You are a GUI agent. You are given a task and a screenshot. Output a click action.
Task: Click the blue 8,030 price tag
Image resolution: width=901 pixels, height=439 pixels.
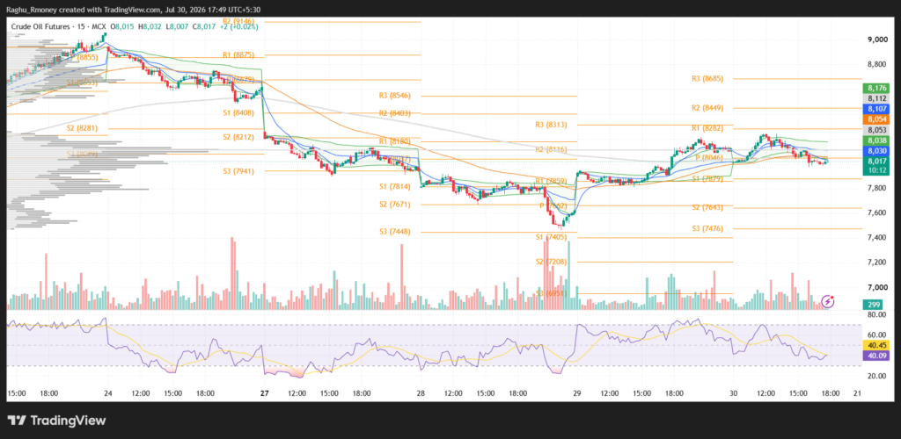(x=877, y=151)
